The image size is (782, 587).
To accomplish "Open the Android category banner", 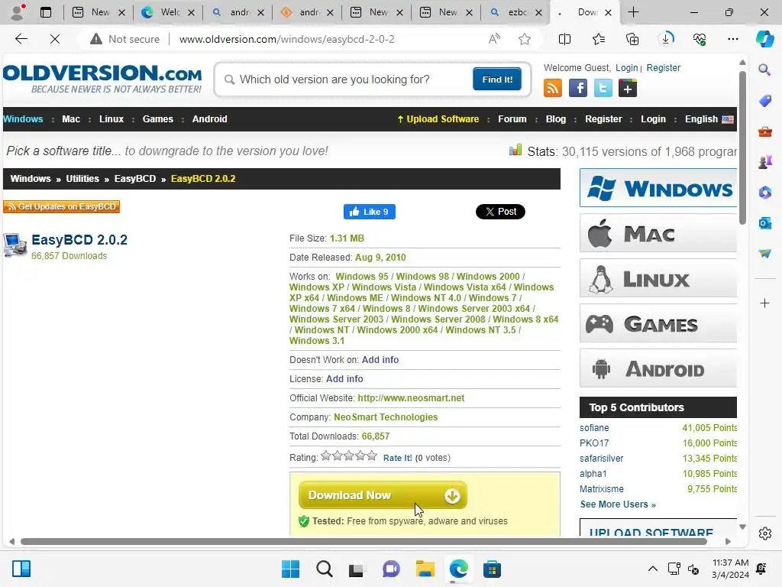I will click(658, 369).
